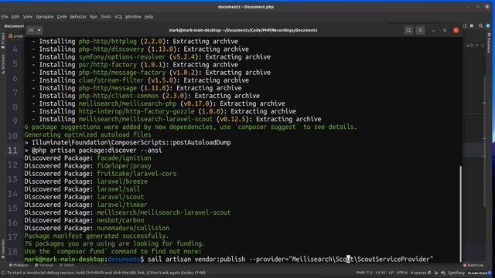495x278 pixels.
Task: Click the status bar debug session message
Action: [106, 273]
